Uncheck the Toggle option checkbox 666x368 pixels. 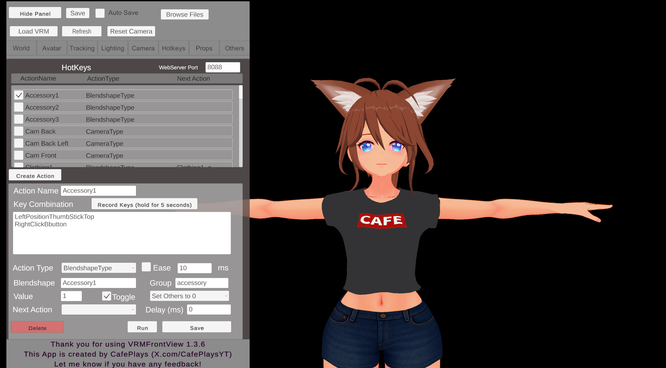click(107, 296)
